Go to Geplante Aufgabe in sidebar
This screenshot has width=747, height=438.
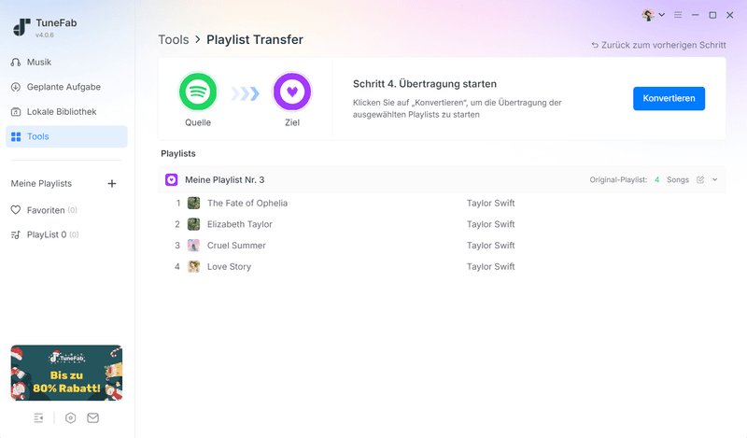click(x=63, y=87)
